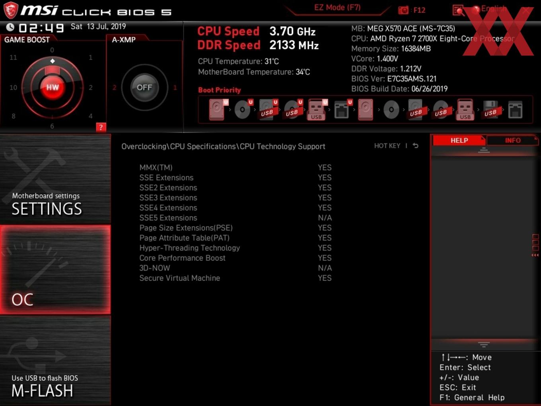Click the help panel bottom scroll handle
Image resolution: width=541 pixels, height=406 pixels.
(484, 344)
